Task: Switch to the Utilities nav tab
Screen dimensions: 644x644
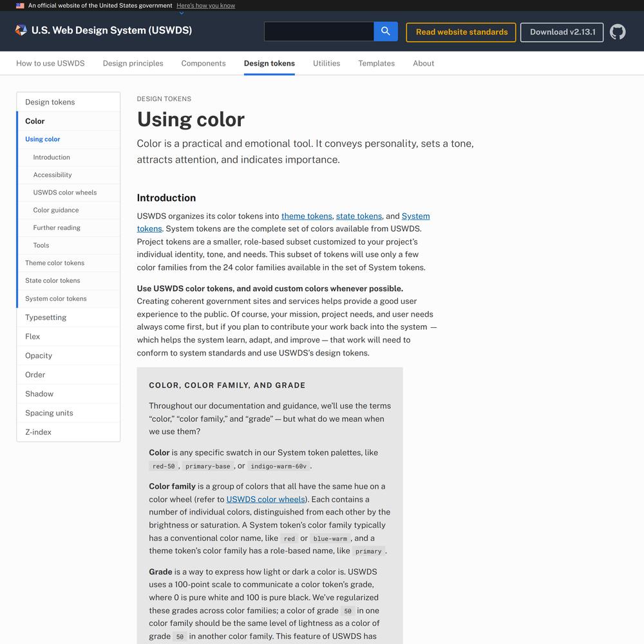Action: tap(327, 63)
